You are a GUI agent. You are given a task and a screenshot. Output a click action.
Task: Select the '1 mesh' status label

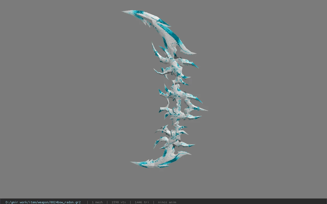97,202
